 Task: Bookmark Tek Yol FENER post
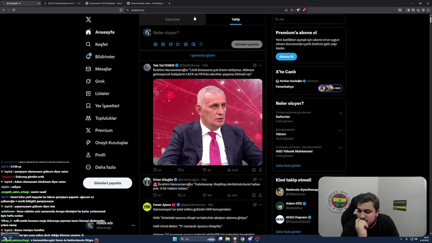(x=254, y=170)
